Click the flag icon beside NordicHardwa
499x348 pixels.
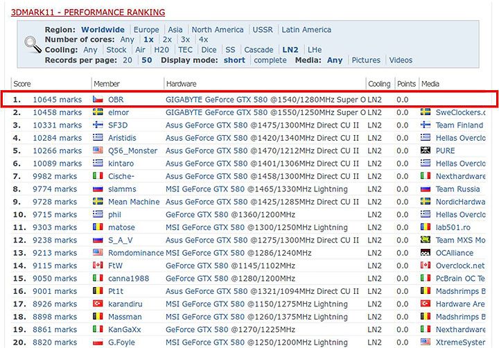click(426, 202)
